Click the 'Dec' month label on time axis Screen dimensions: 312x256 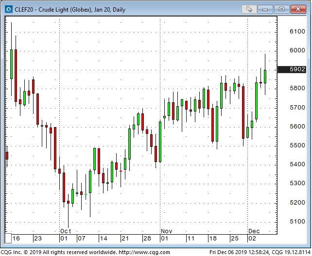(x=254, y=231)
